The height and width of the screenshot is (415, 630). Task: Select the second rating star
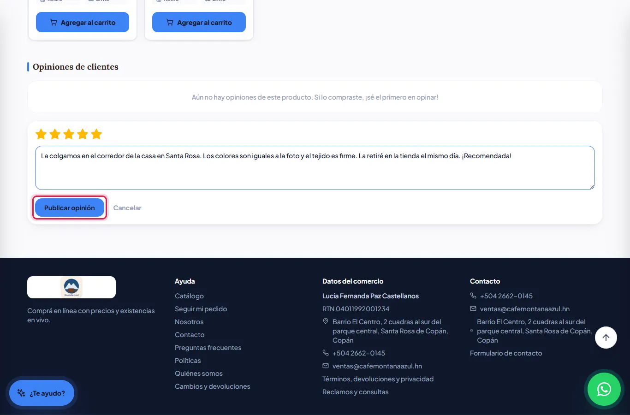point(55,134)
